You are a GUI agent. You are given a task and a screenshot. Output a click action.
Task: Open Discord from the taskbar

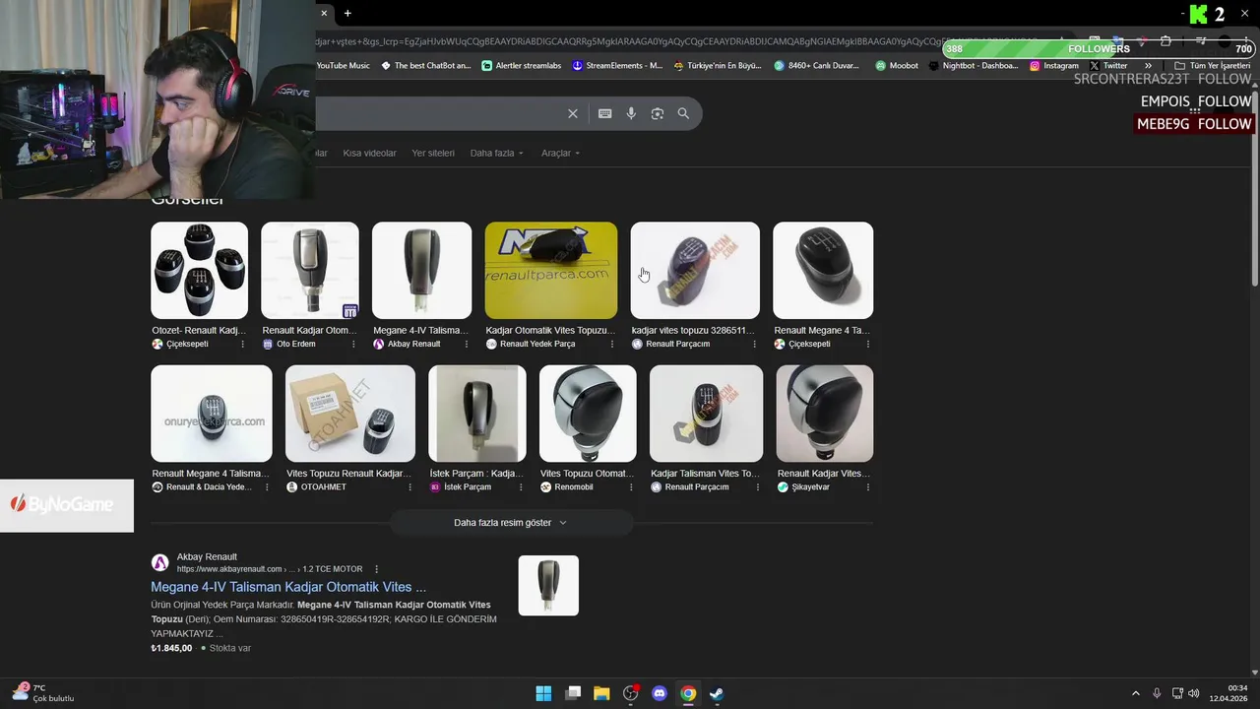660,693
